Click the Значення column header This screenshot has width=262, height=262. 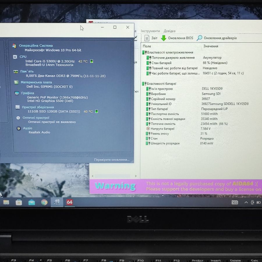(x=211, y=46)
